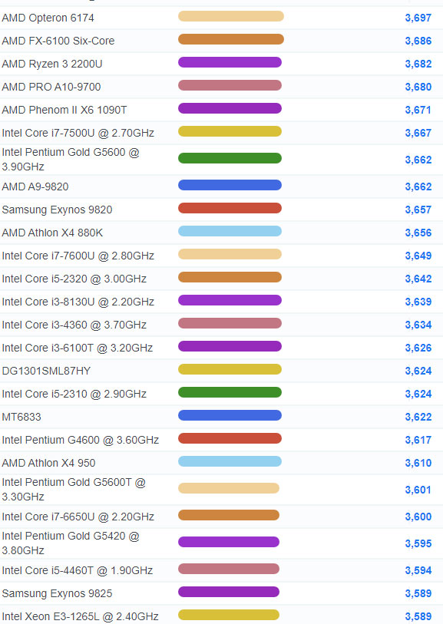The width and height of the screenshot is (443, 624).
Task: Click the green bar for Pentium Gold G5600
Action: pos(230,158)
